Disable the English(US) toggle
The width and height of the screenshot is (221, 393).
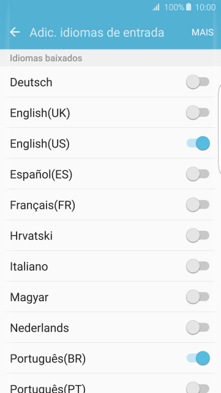198,143
